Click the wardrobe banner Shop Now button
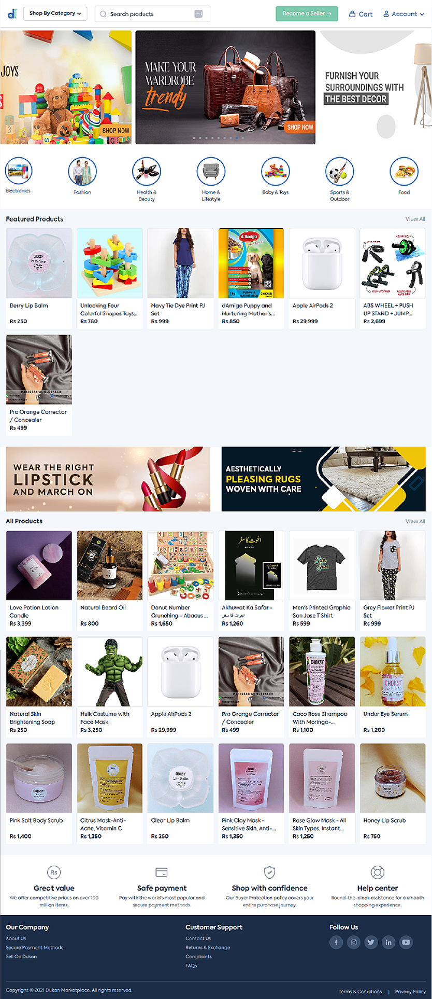432x999 pixels. (x=300, y=127)
